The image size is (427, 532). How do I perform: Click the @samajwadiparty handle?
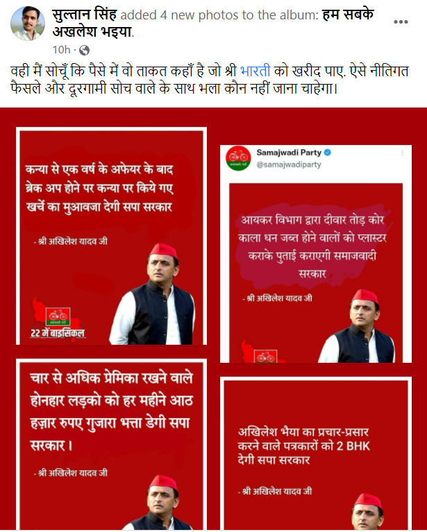288,164
